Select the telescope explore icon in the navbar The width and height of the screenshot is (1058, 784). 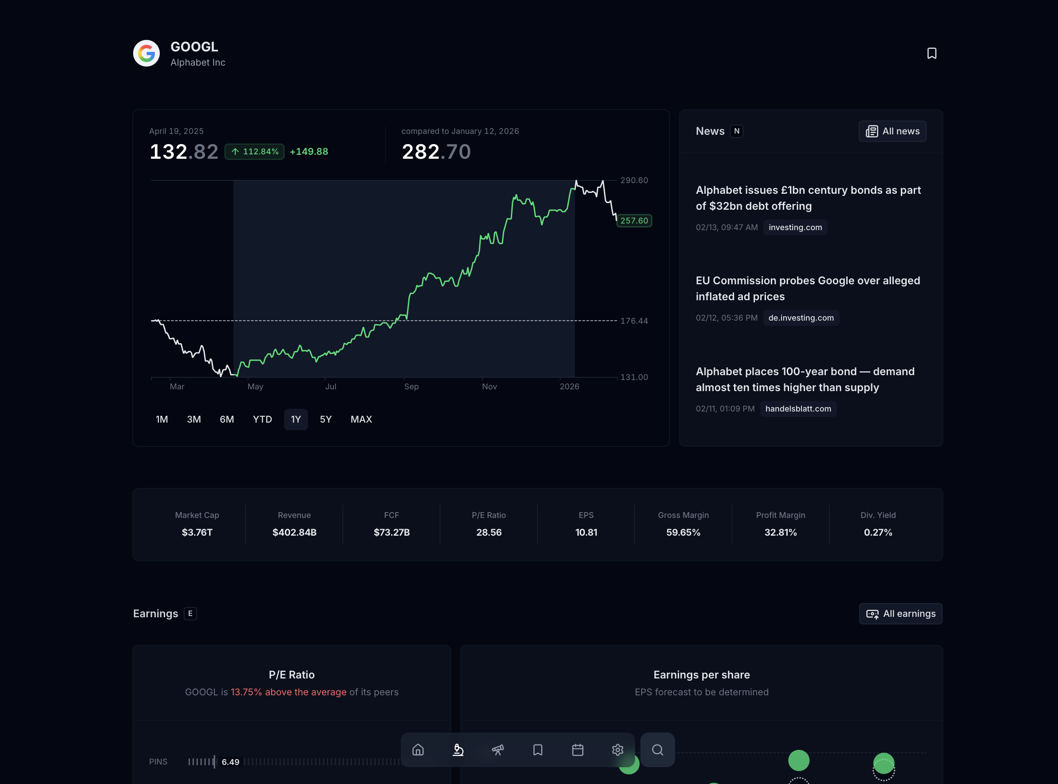coord(497,750)
